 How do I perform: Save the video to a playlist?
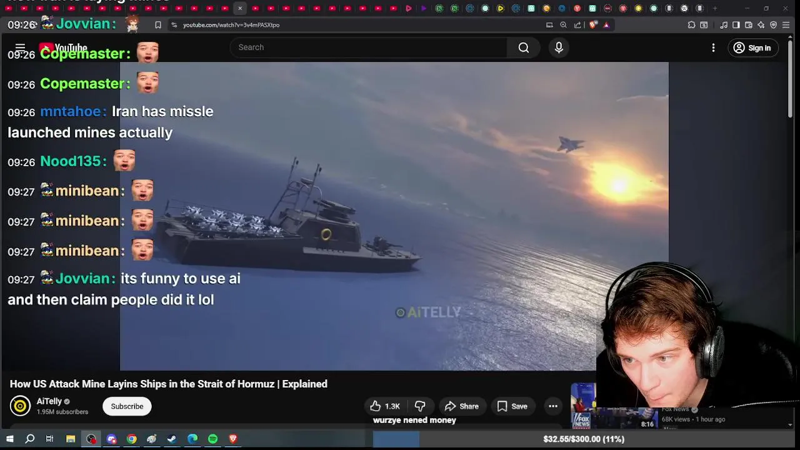(x=512, y=406)
